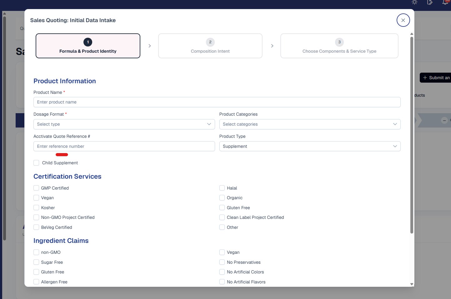This screenshot has width=451, height=299.
Task: Open the Product Categories dropdown
Action: coord(310,124)
